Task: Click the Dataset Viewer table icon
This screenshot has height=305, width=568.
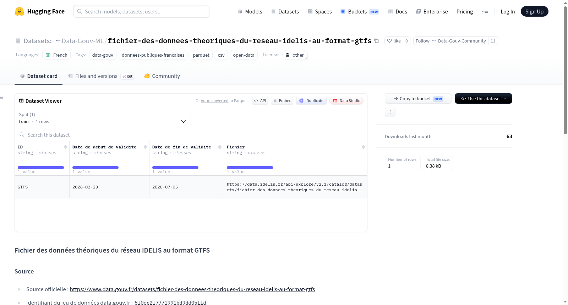Action: coord(21,101)
